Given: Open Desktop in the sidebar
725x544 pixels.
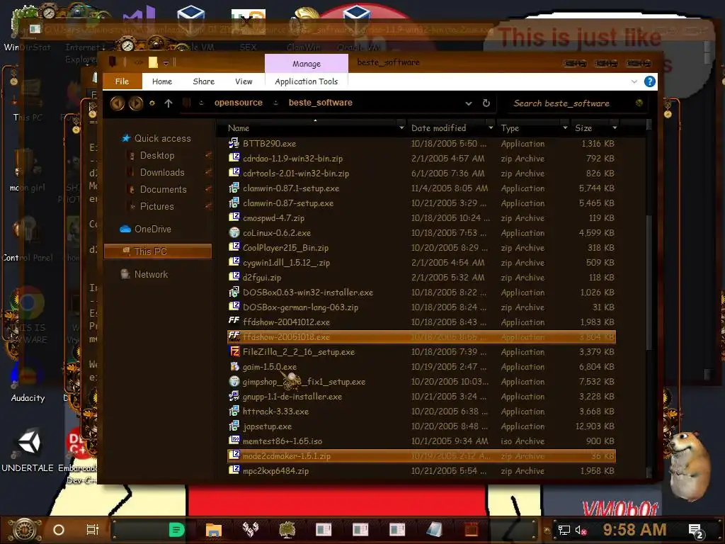Looking at the screenshot, I should (157, 155).
